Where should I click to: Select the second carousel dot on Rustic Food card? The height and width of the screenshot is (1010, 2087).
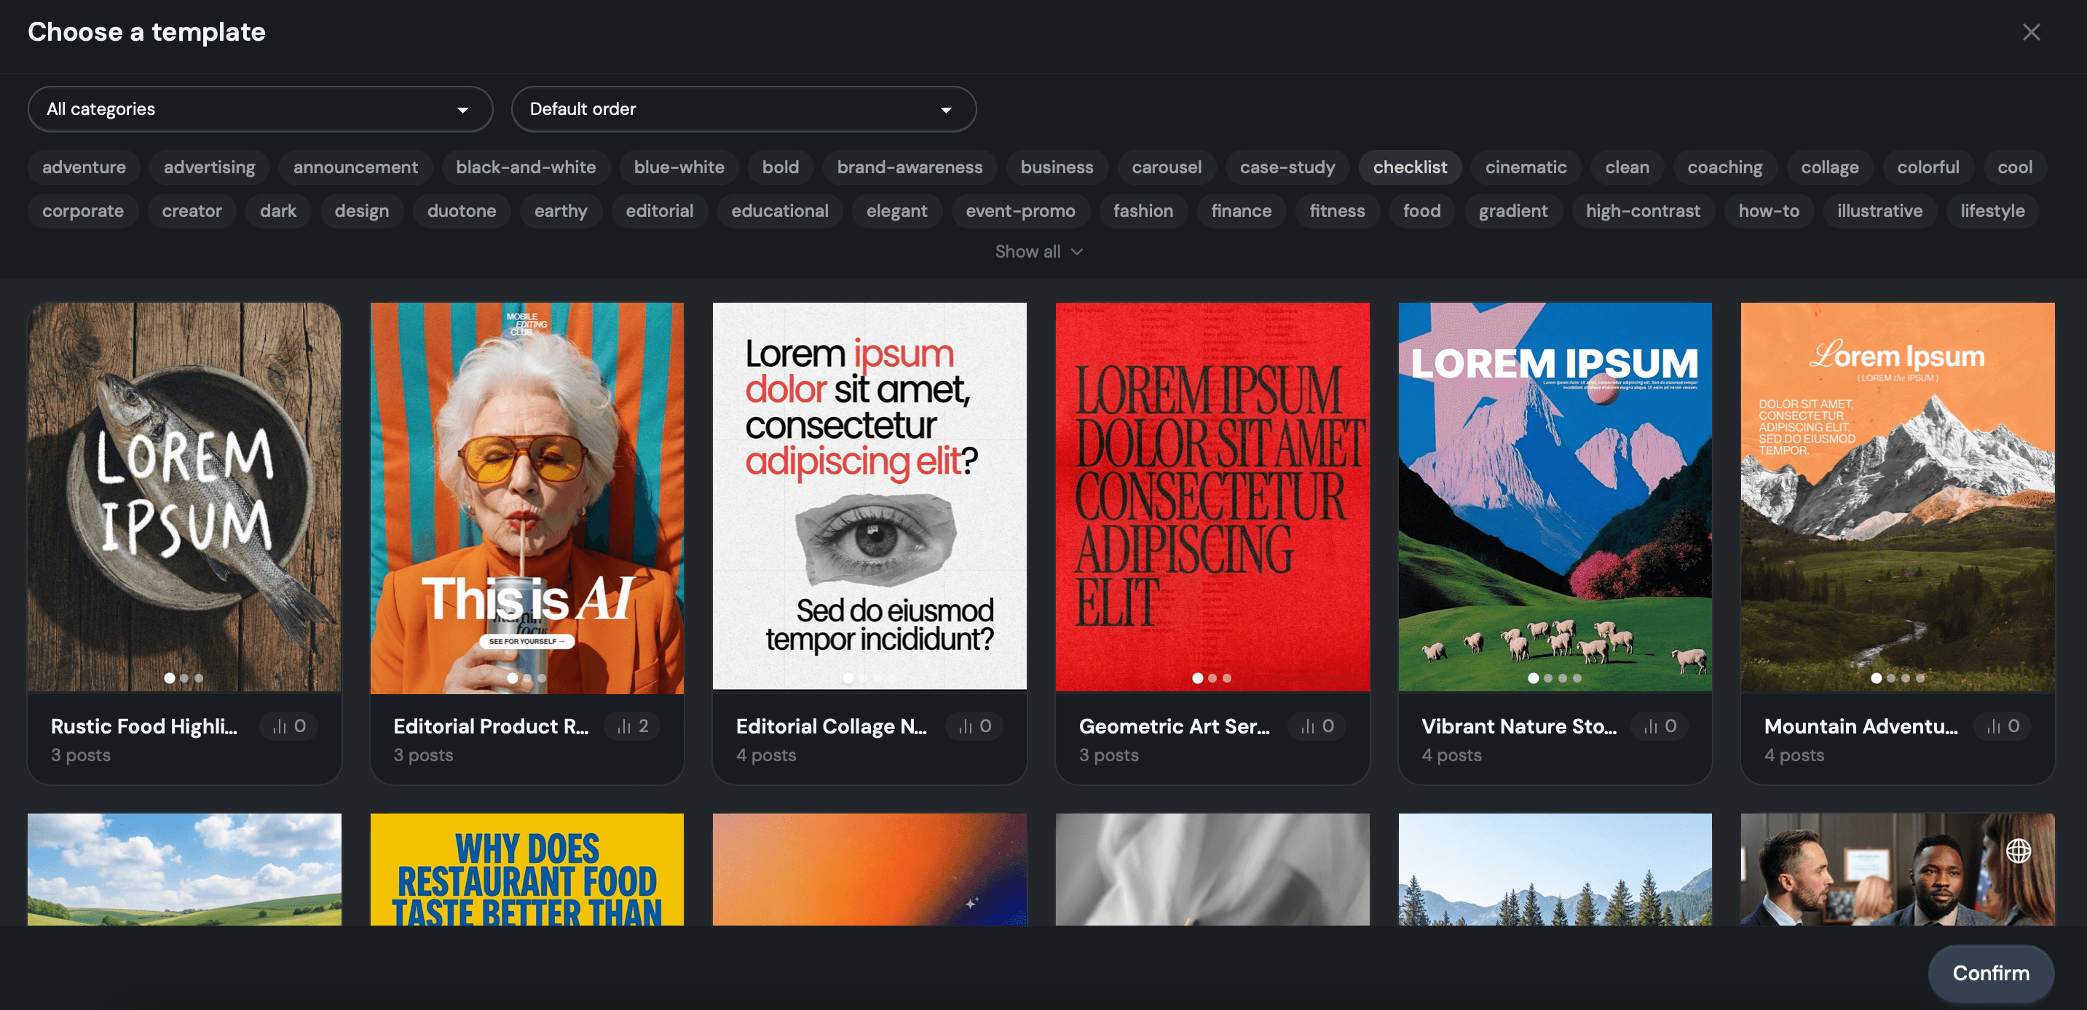pos(184,678)
